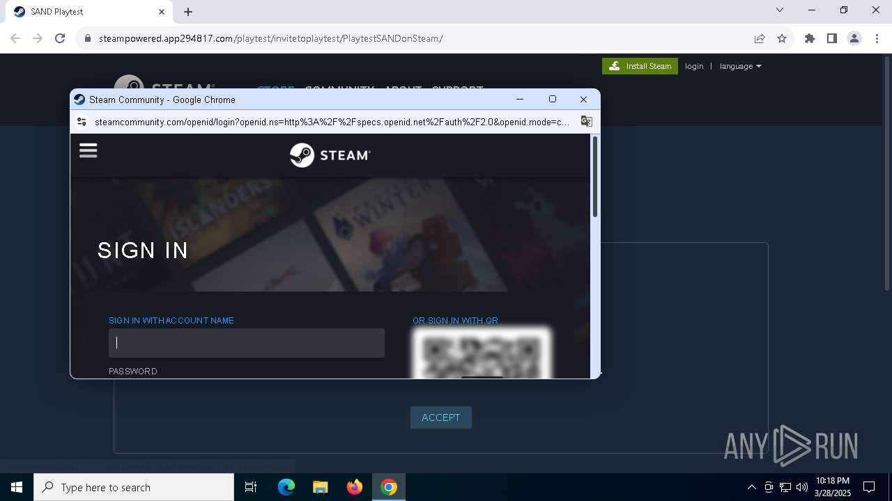Viewport: 892px width, 501px height.
Task: Click the forward navigation arrow
Action: pyautogui.click(x=38, y=38)
